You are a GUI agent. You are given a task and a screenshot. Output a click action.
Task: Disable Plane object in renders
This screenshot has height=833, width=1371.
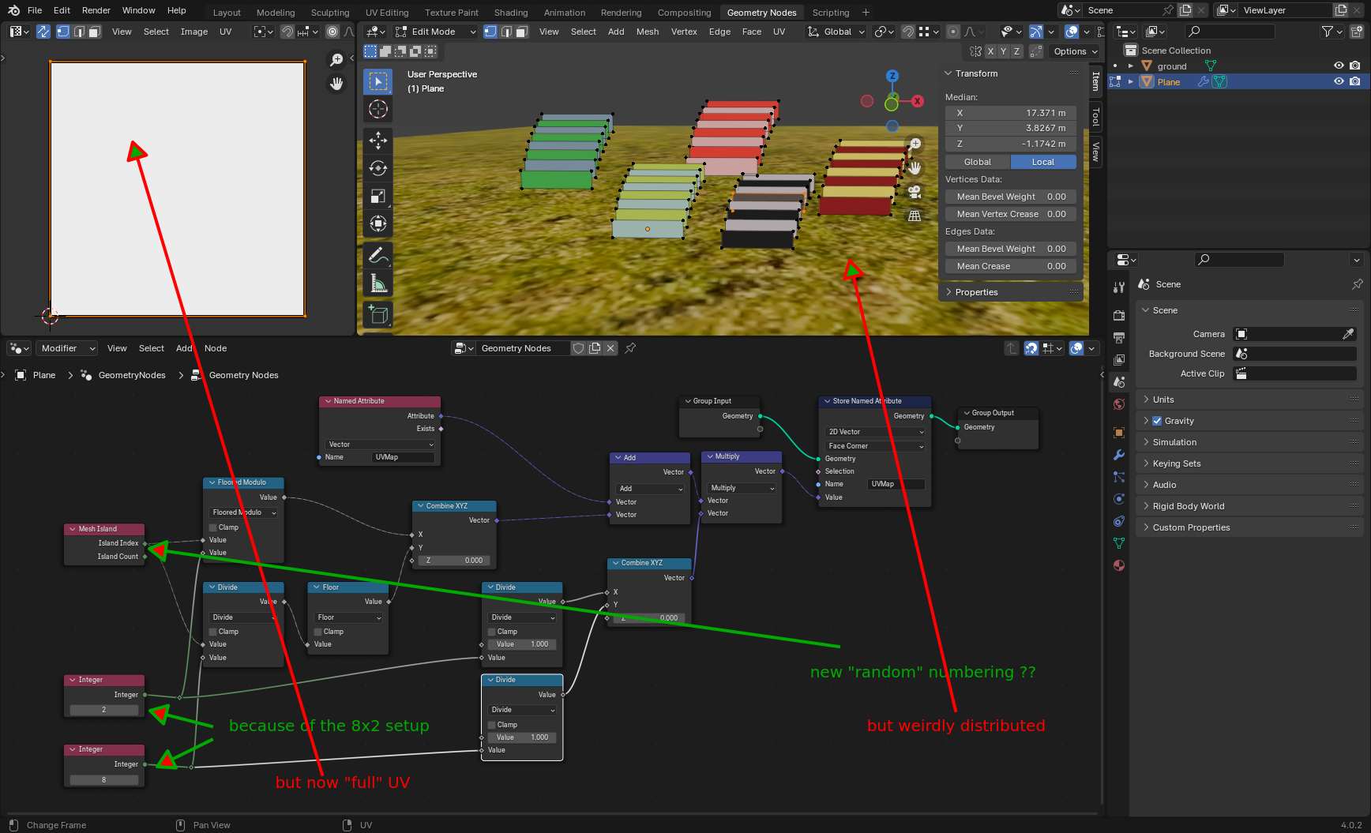[1355, 81]
